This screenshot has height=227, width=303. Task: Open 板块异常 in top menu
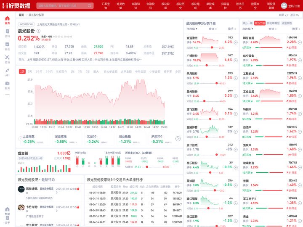pyautogui.click(x=166, y=6)
